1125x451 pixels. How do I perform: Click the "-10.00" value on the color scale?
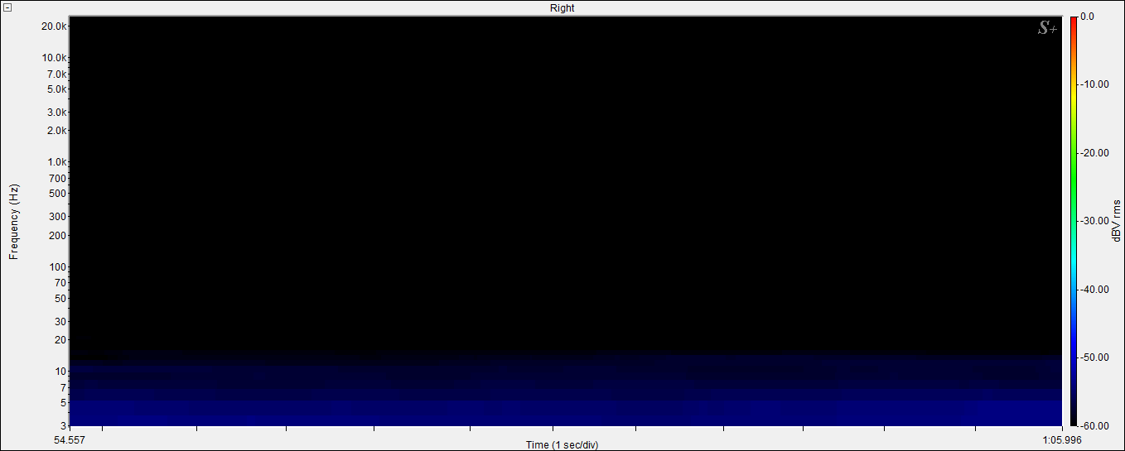pyautogui.click(x=1094, y=84)
